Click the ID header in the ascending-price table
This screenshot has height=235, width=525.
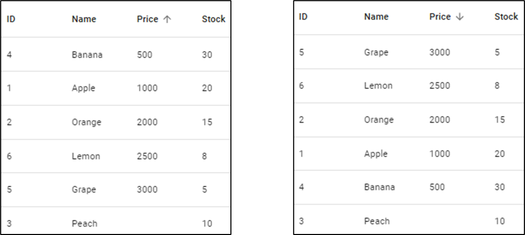tap(10, 19)
